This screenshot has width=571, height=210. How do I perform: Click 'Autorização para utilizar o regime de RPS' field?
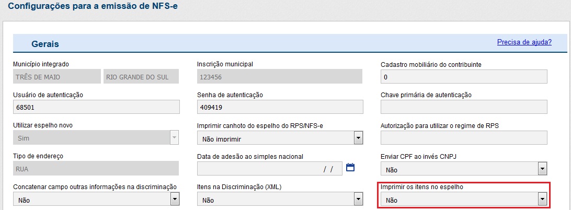click(464, 138)
